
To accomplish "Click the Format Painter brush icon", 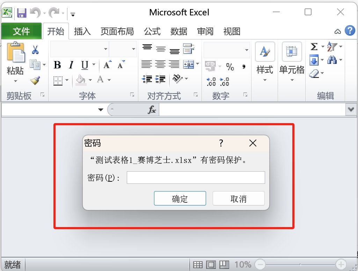I will pos(35,80).
